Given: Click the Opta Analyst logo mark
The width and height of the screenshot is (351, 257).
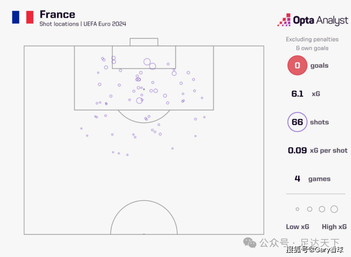Looking at the screenshot, I should (x=284, y=20).
